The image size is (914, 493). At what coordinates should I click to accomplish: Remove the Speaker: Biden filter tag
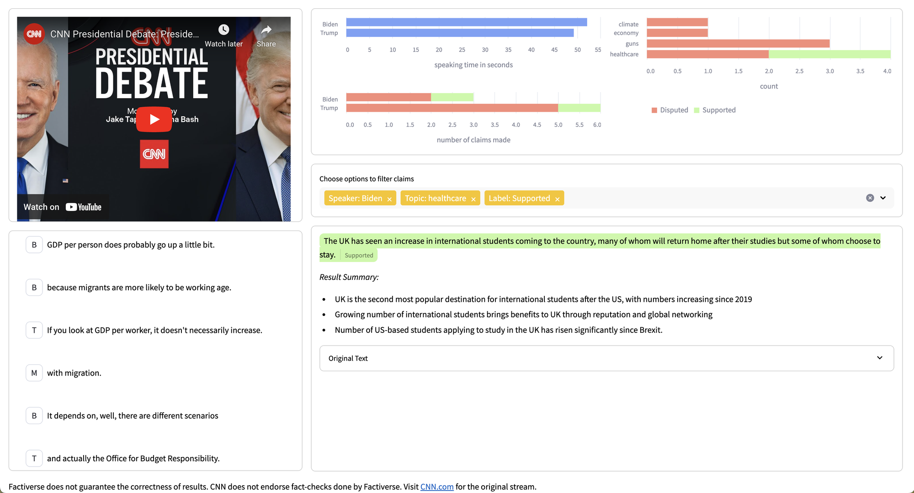point(389,199)
